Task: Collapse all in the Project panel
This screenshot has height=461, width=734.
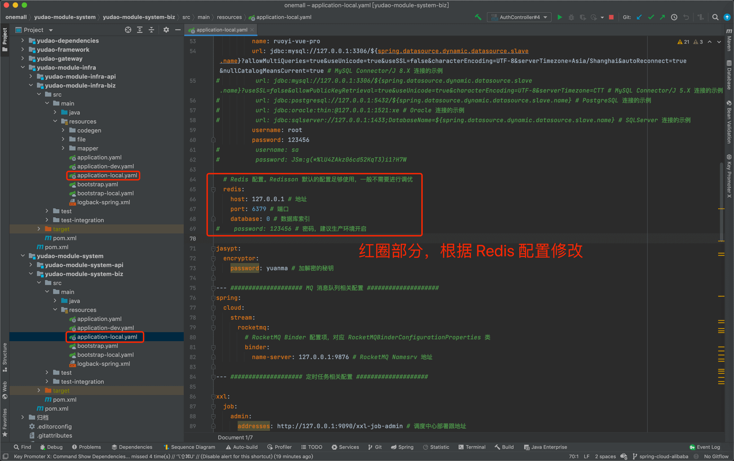Action: [x=151, y=30]
